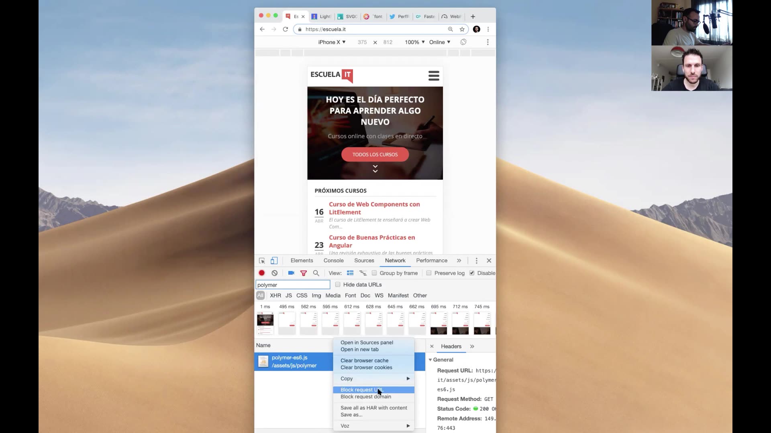Click the Inspect element picker icon
The width and height of the screenshot is (771, 433).
coord(261,260)
